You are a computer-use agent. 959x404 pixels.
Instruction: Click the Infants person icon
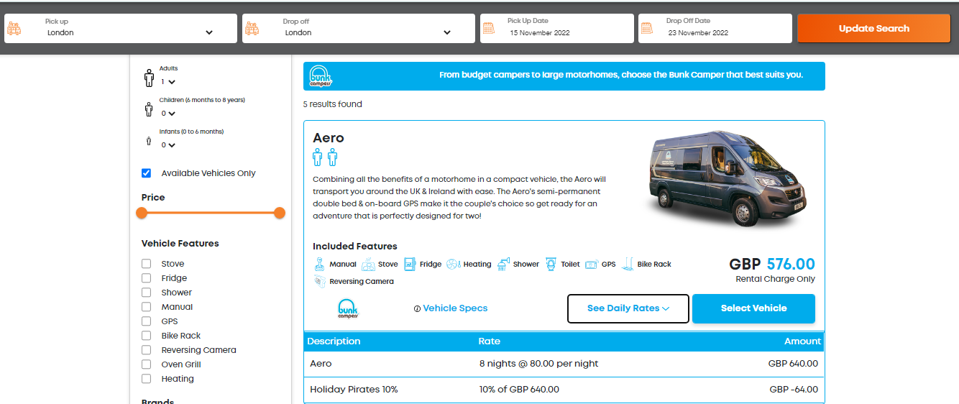point(149,140)
